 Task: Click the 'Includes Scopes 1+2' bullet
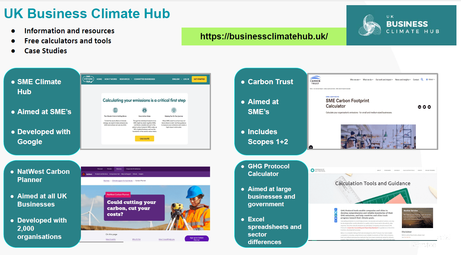pos(268,137)
